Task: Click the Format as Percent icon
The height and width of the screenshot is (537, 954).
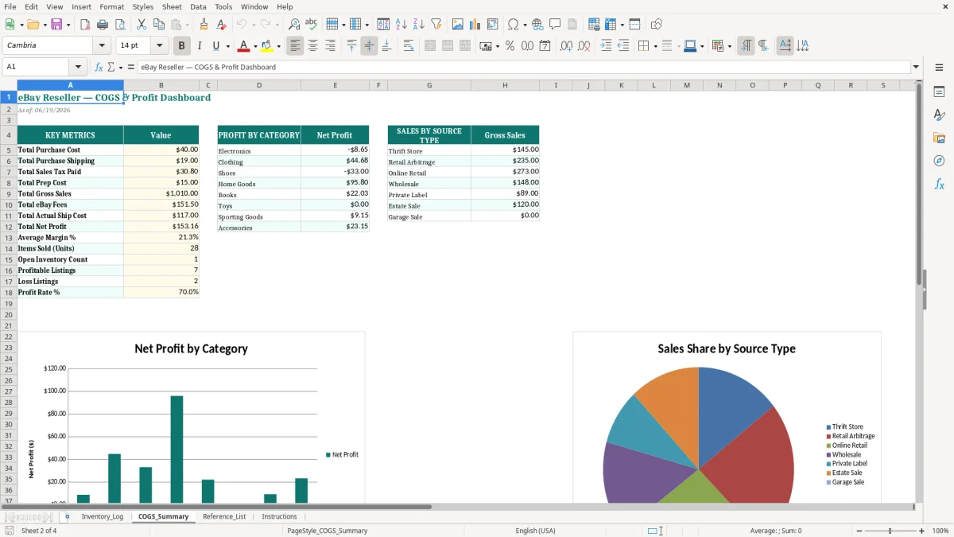Action: tap(510, 46)
